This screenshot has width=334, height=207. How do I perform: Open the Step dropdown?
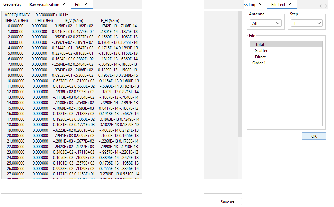tap(306, 23)
